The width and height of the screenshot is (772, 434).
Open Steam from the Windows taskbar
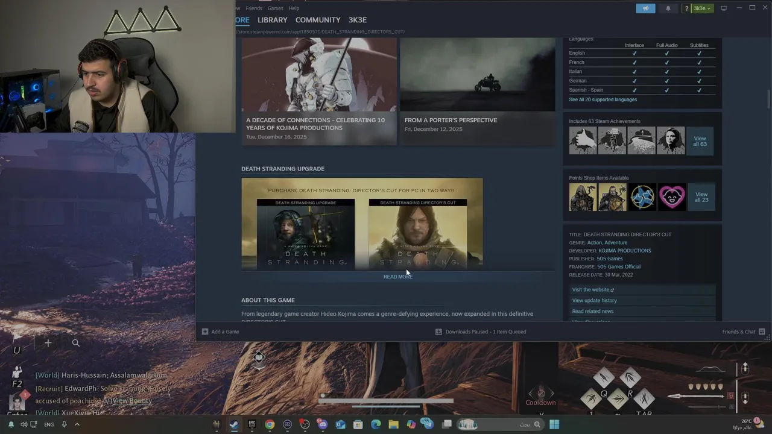pyautogui.click(x=234, y=424)
